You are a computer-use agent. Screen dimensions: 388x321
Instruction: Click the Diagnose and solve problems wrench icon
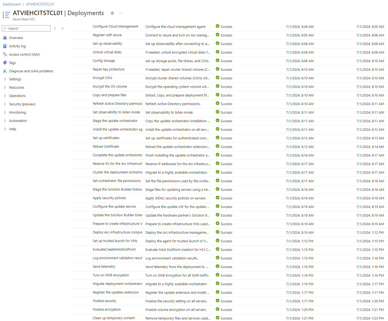point(5,71)
